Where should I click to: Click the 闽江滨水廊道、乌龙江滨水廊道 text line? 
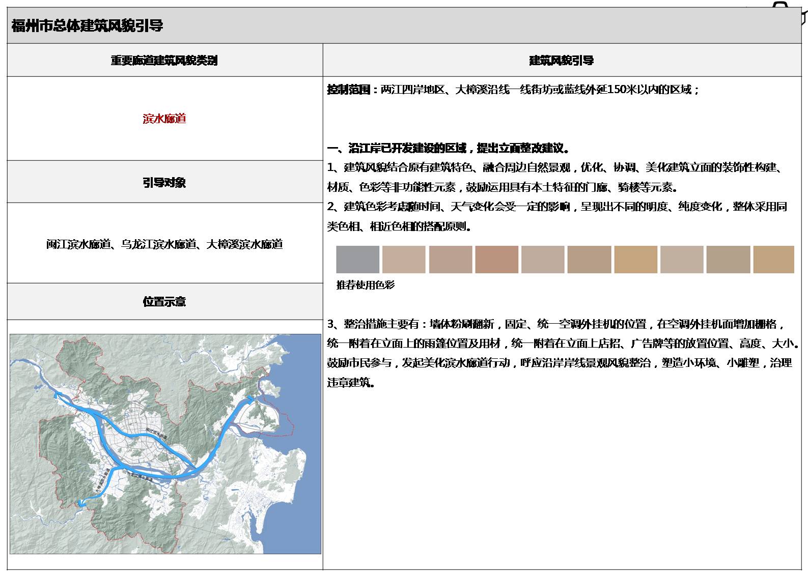164,244
